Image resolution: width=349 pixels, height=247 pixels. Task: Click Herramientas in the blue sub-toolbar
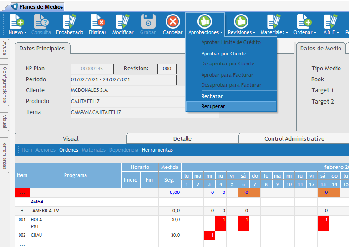point(157,150)
